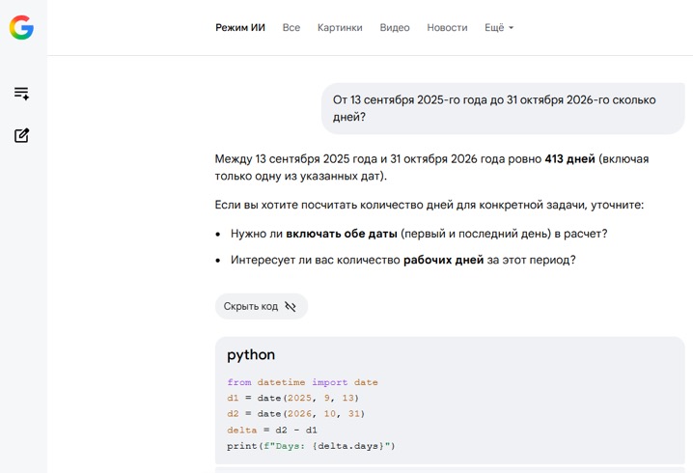The image size is (693, 473).
Task: Start a new chat with pencil icon
Action: (x=21, y=135)
